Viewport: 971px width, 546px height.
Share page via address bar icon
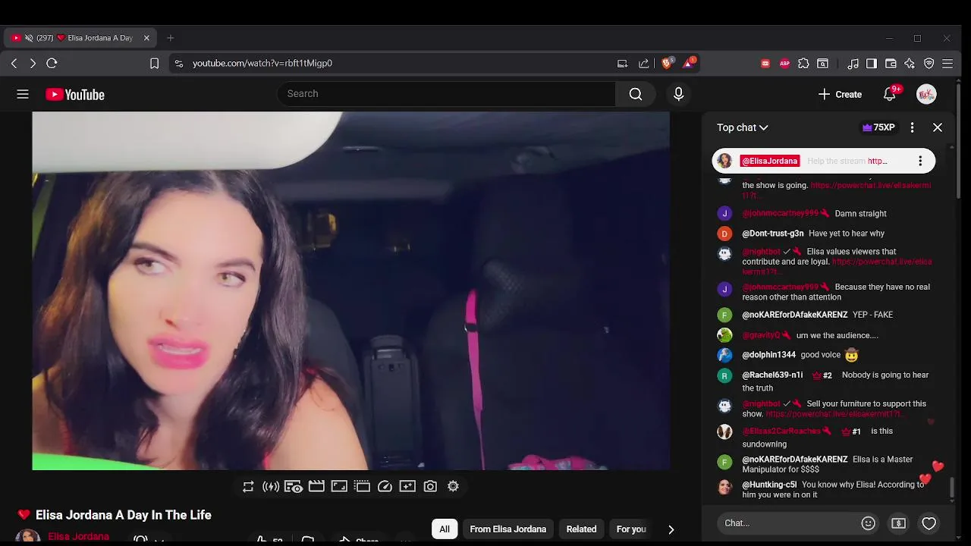[x=644, y=64]
